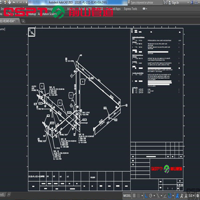Click Sign In to Autodesk account
Screen dimensions: 200x200
click(x=175, y=3)
